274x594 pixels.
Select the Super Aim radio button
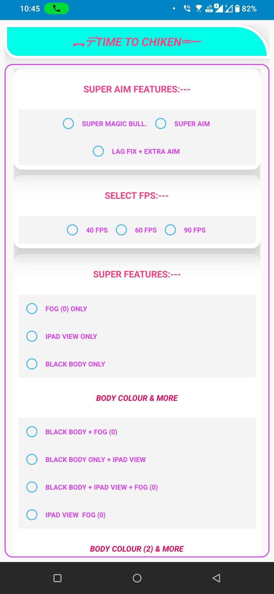(161, 124)
